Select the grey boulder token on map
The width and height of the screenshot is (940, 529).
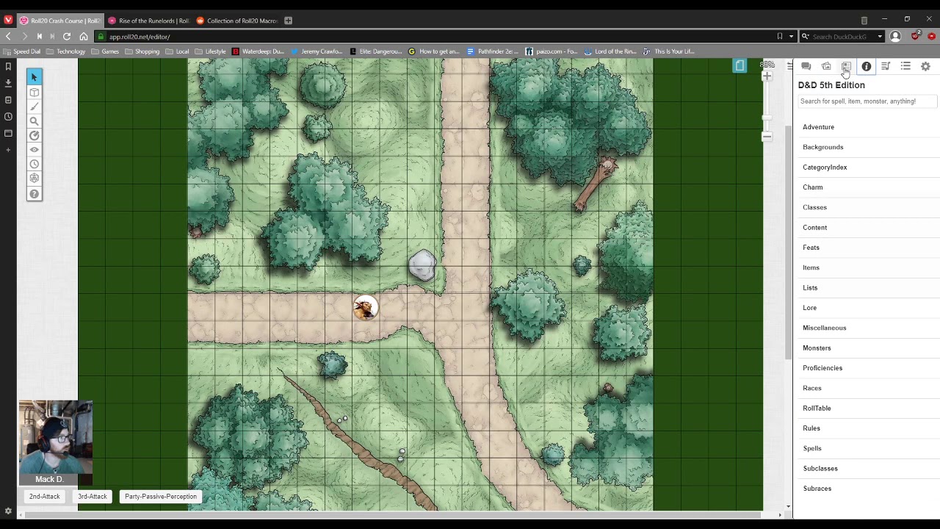click(x=422, y=264)
